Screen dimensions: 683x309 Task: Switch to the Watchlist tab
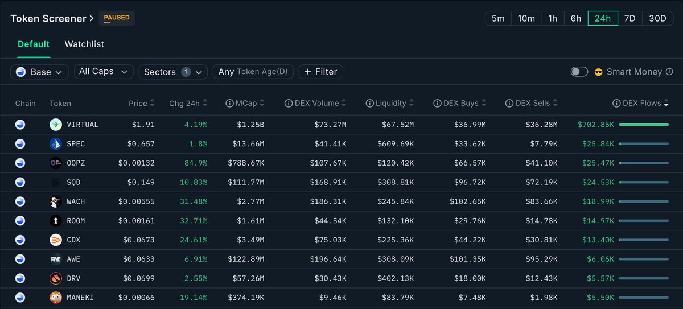pyautogui.click(x=84, y=44)
